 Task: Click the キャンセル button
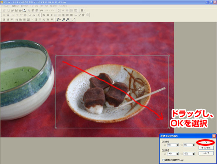[206, 148]
